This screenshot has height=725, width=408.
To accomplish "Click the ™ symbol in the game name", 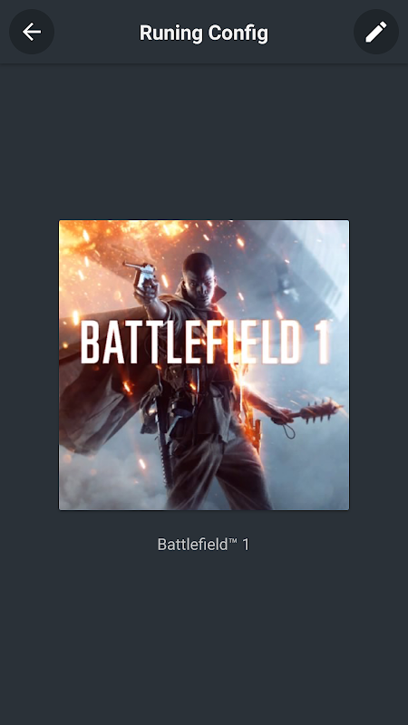I will tap(234, 540).
